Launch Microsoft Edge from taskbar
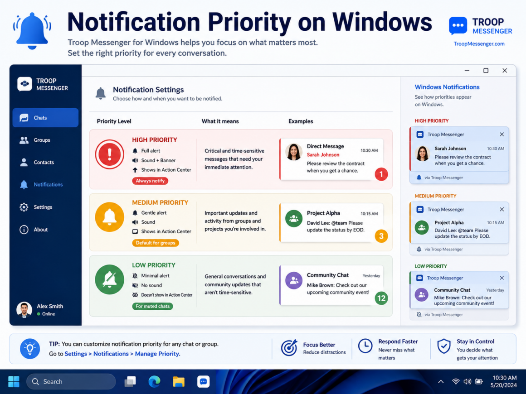 [154, 382]
